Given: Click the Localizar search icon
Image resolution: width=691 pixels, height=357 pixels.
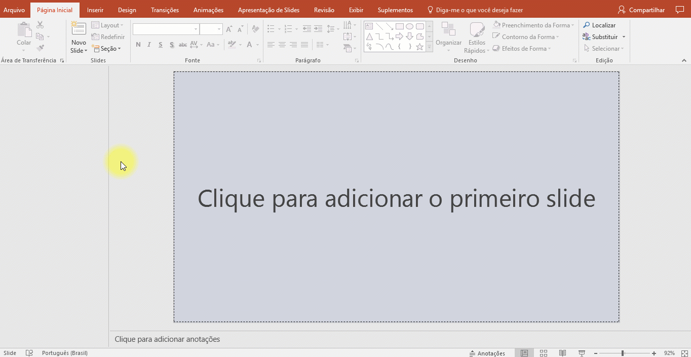Looking at the screenshot, I should (x=586, y=25).
